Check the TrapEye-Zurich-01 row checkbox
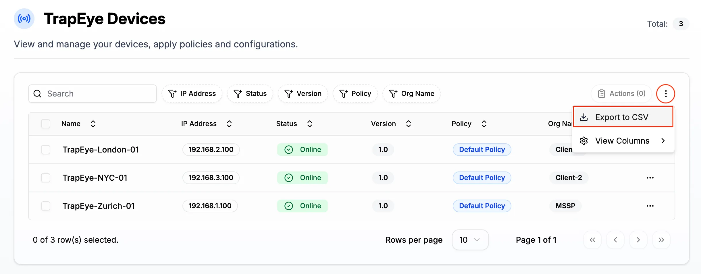This screenshot has height=274, width=701. pyautogui.click(x=46, y=206)
